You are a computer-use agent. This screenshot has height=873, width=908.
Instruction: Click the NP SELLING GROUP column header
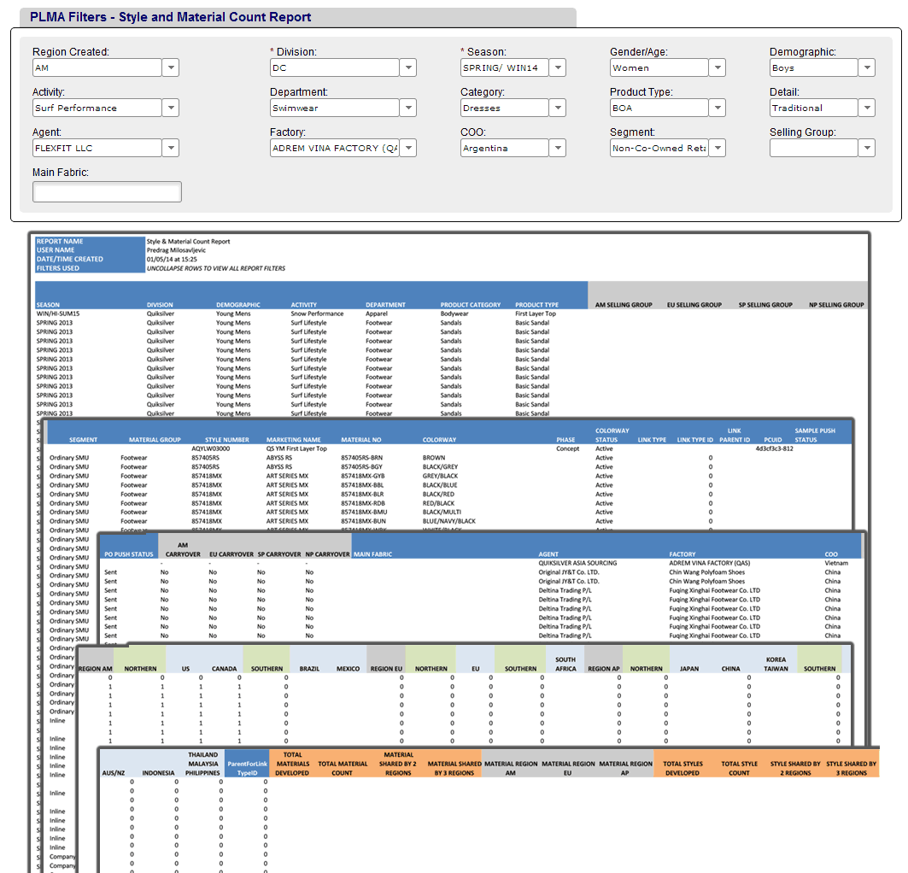[x=836, y=305]
